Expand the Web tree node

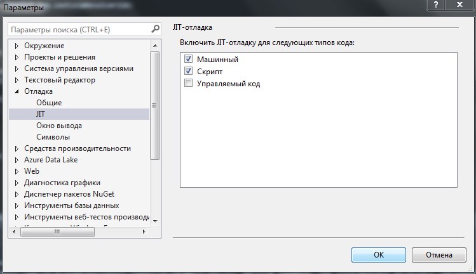[17, 171]
